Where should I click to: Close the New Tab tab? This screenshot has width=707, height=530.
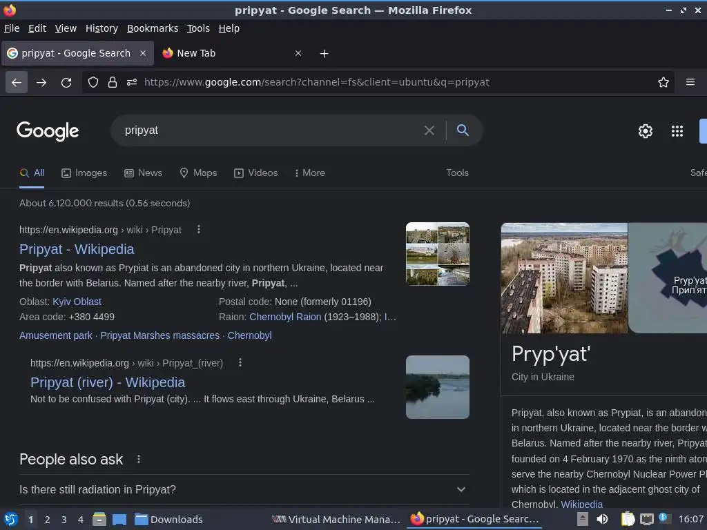[x=298, y=53]
